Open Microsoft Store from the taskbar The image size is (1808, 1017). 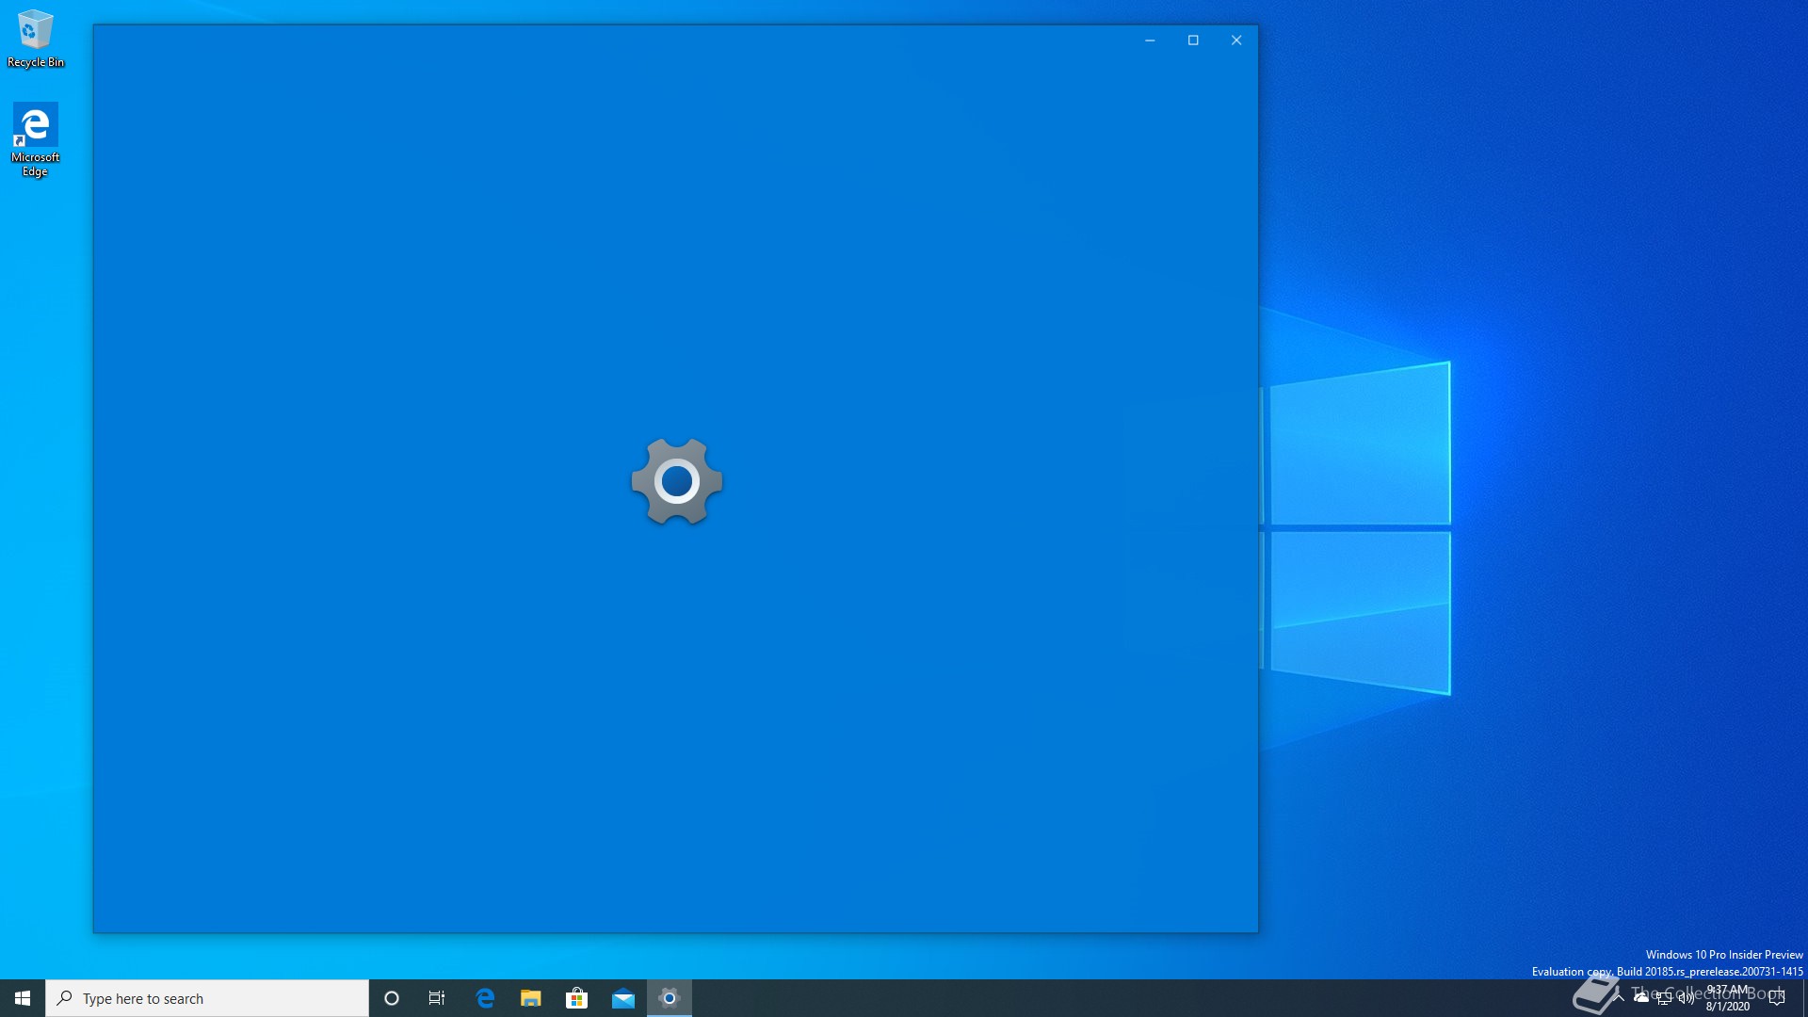576,998
